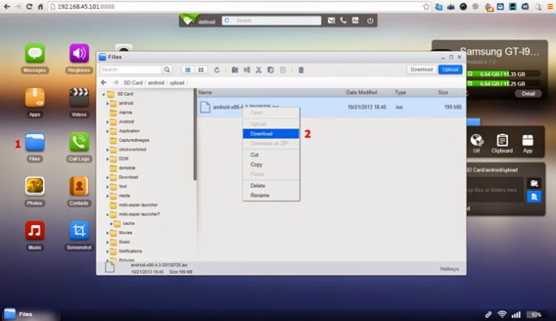Switch to list view mode
This screenshot has width=556, height=321.
point(187,70)
